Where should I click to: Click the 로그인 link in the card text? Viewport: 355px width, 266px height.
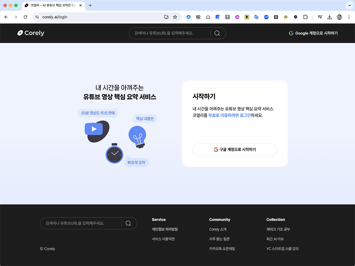(246, 115)
